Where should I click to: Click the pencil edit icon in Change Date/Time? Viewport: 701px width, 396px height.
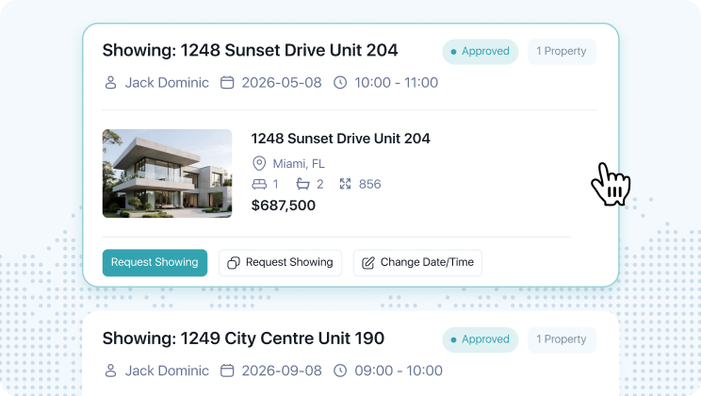click(x=368, y=263)
